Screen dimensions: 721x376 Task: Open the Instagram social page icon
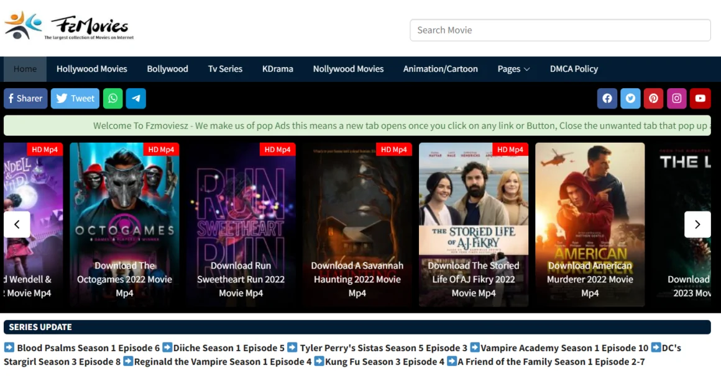tap(677, 98)
